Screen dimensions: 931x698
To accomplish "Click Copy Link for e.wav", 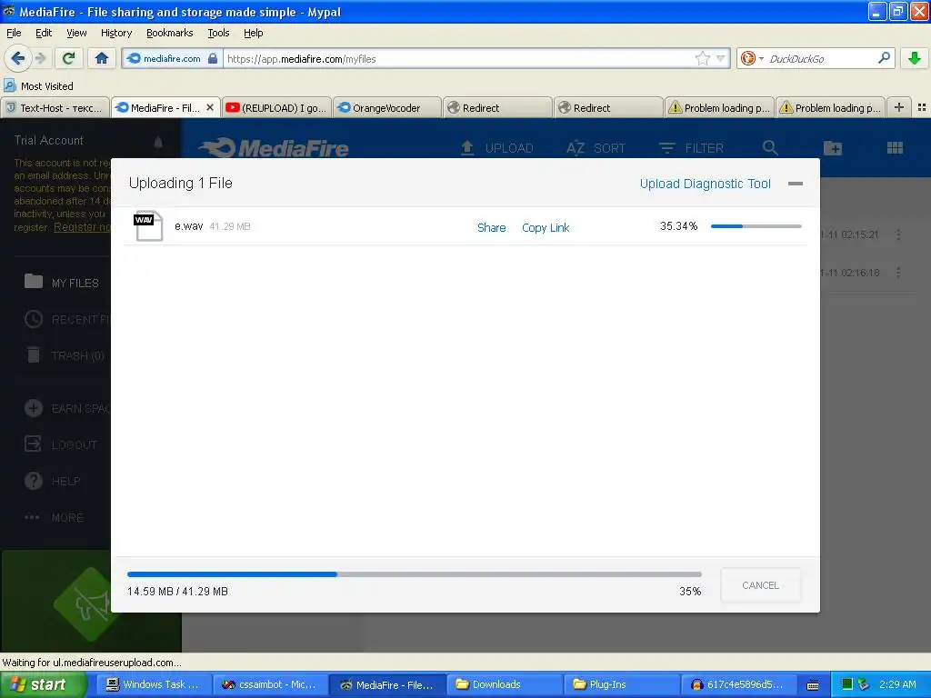I will (546, 227).
